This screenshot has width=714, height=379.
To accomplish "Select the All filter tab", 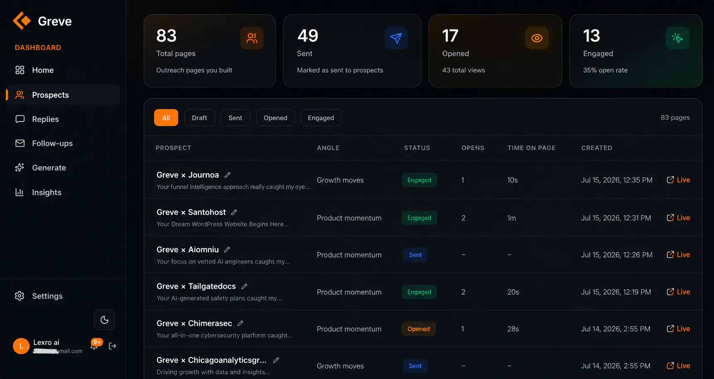I will 166,118.
